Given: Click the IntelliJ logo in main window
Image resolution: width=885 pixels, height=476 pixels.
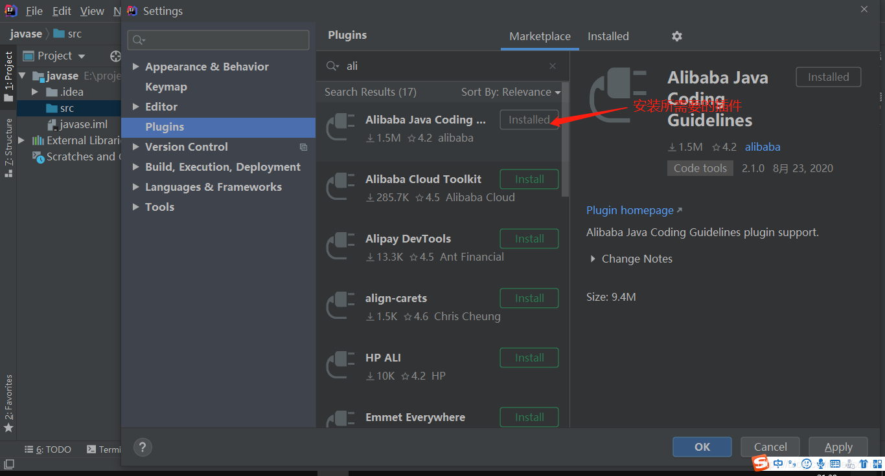Looking at the screenshot, I should coord(10,10).
